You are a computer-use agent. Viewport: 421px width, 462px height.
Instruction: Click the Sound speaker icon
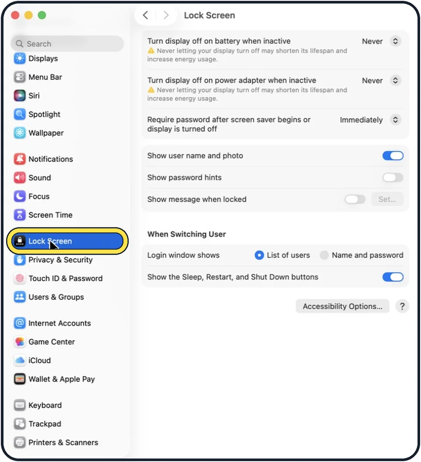pos(20,178)
